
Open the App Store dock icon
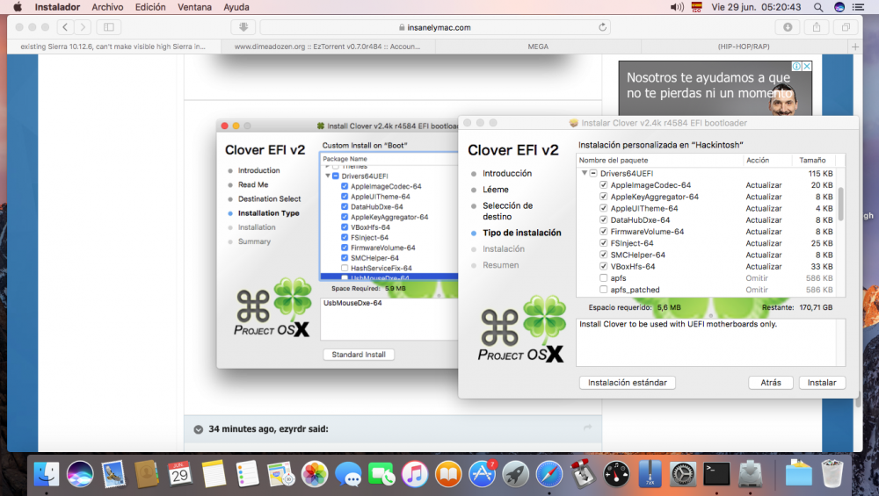point(482,474)
